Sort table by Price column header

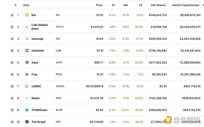[x=99, y=5]
